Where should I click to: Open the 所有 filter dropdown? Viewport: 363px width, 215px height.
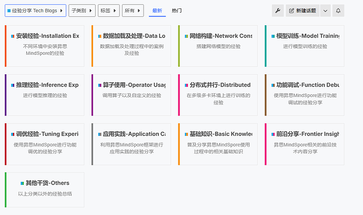[132, 11]
